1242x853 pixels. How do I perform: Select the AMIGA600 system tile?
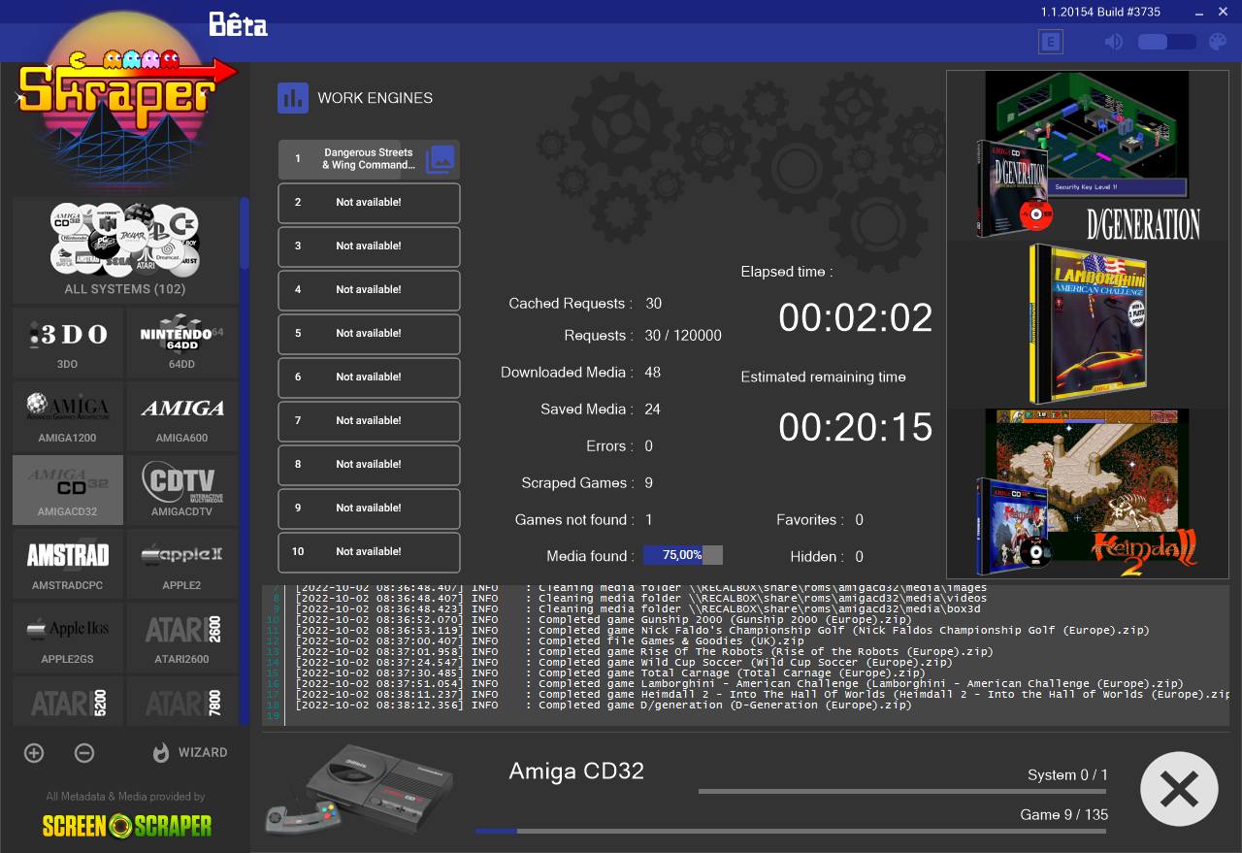tap(182, 416)
